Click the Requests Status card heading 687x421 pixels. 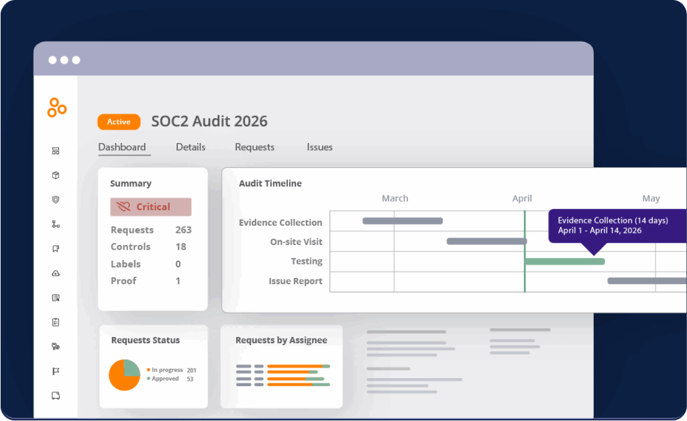click(x=146, y=340)
